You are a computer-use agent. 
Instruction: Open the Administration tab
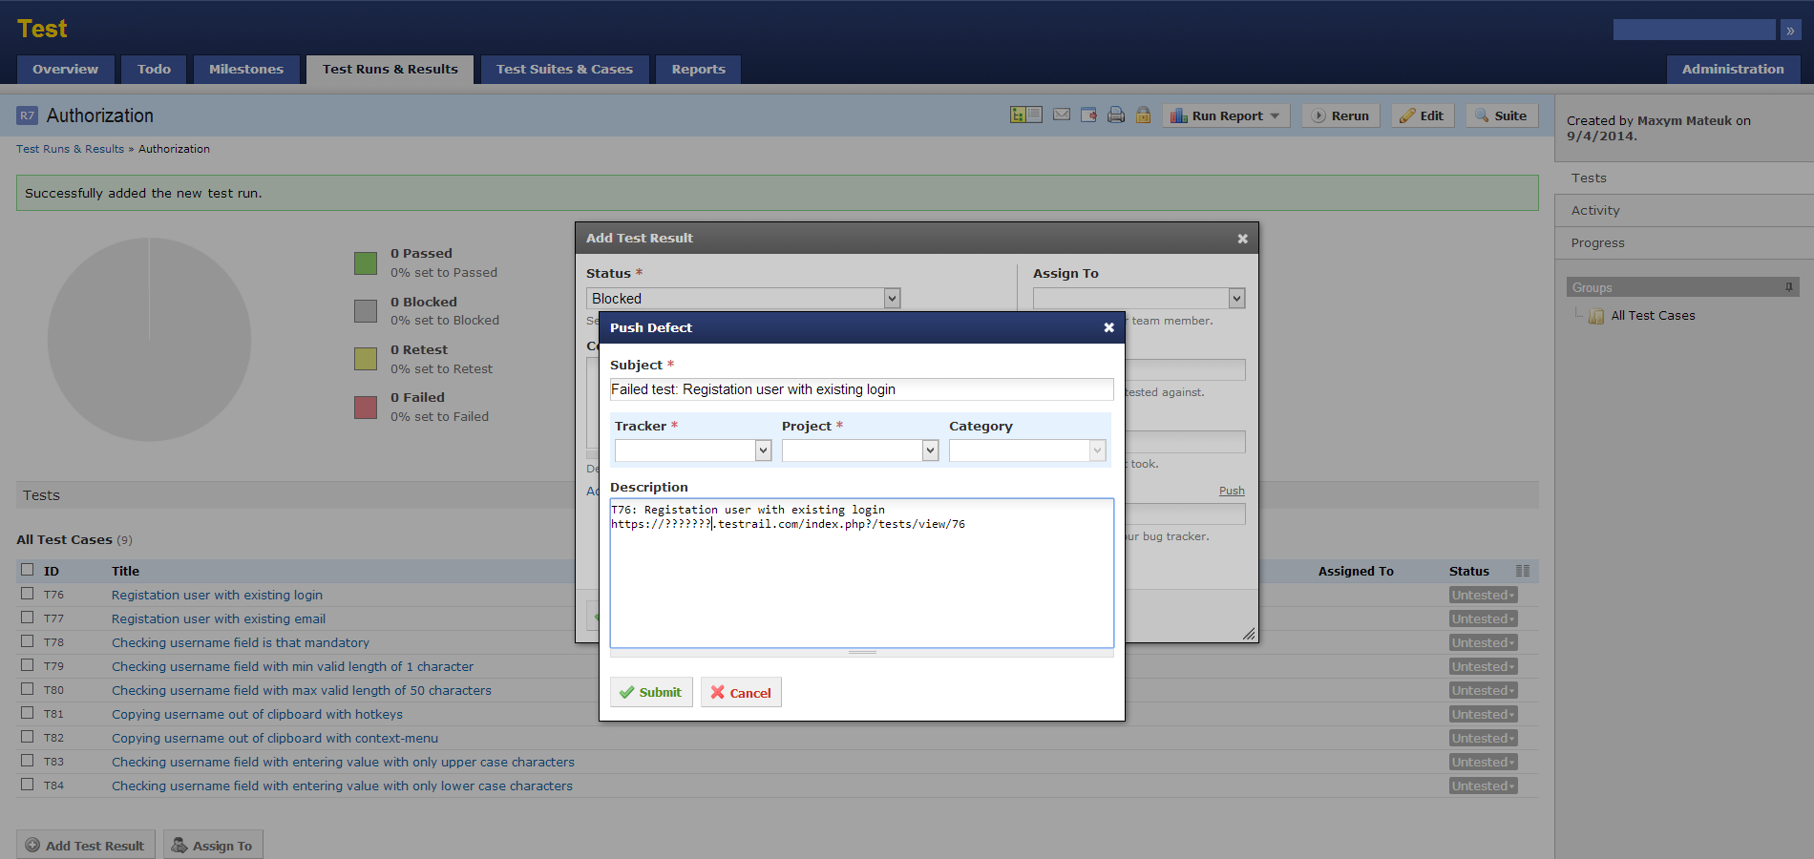point(1733,69)
